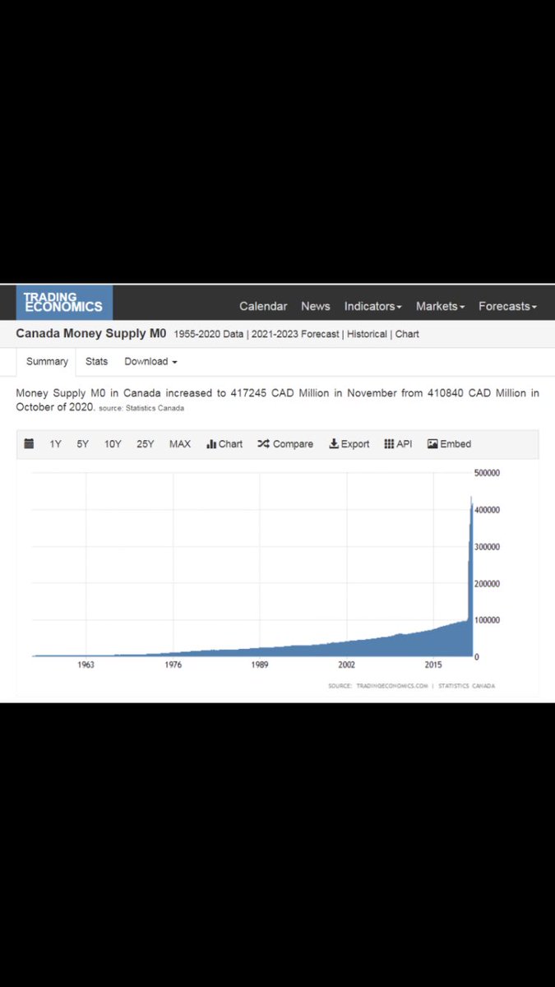555x987 pixels.
Task: Open the Chart link in the header
Action: (x=408, y=334)
